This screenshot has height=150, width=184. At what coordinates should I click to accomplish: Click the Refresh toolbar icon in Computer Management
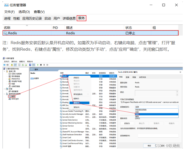[23, 65]
